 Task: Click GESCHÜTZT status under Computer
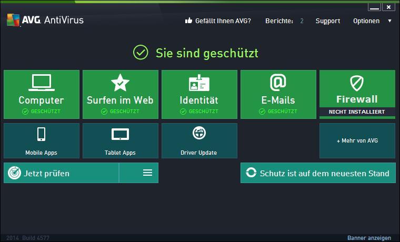pyautogui.click(x=46, y=112)
